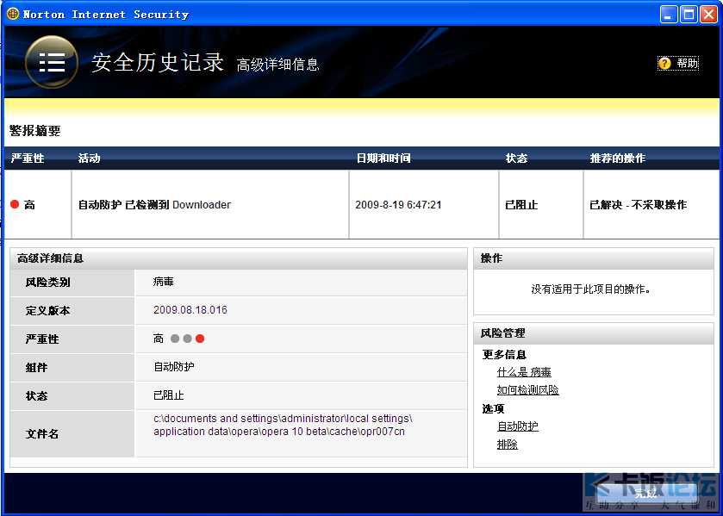The height and width of the screenshot is (516, 723).
Task: Click the red severity level indicator dots
Action: point(187,339)
